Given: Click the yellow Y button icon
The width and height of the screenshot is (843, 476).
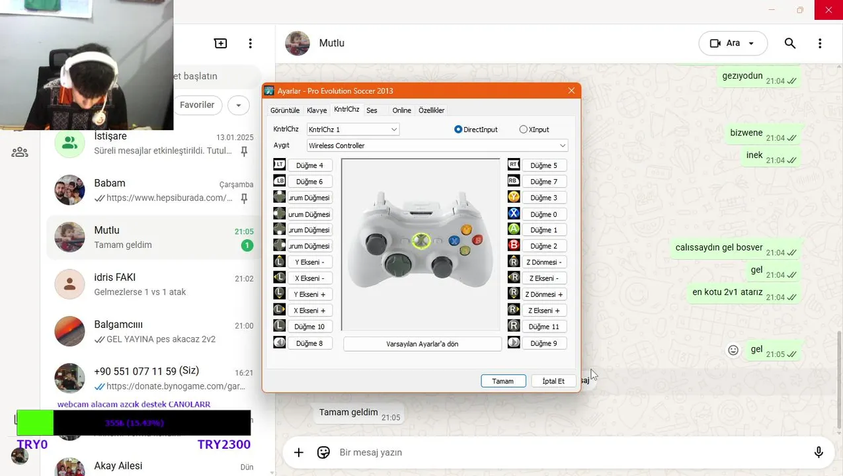Looking at the screenshot, I should click(514, 197).
